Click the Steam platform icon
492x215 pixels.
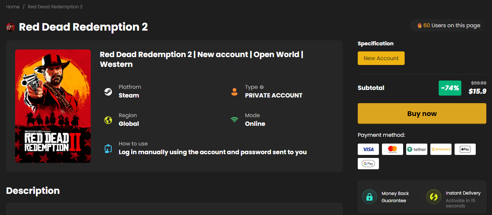point(108,91)
